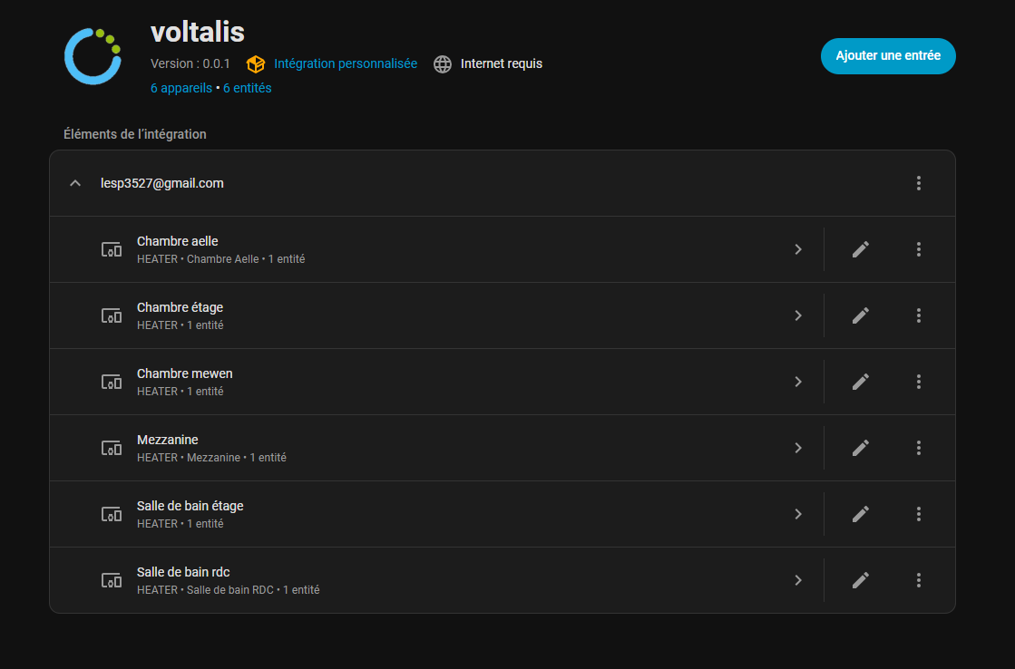Click pencil icon on Salle de bain rdc
The width and height of the screenshot is (1015, 669).
tap(860, 580)
